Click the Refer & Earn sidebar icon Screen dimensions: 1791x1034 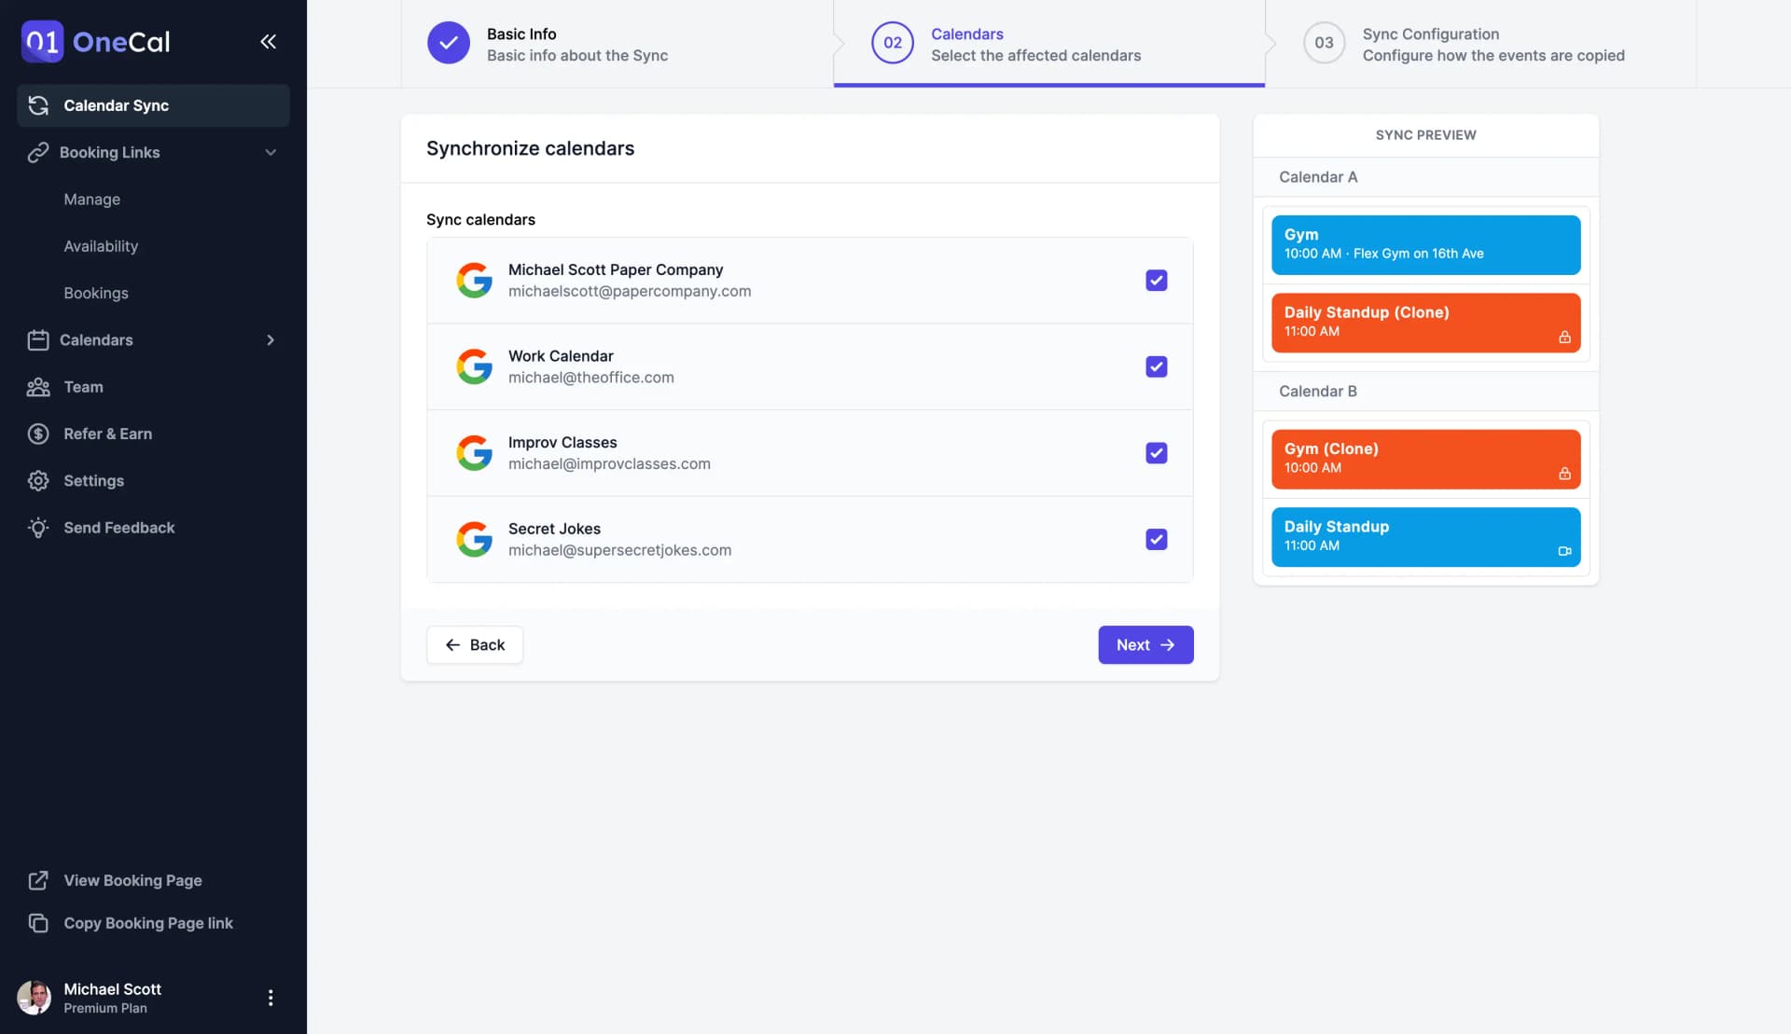35,434
